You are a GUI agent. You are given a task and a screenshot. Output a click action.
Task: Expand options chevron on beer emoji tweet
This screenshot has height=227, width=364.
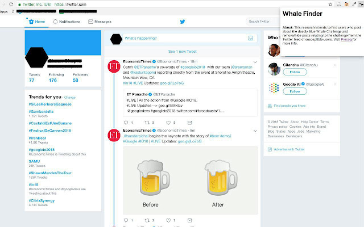click(x=255, y=131)
